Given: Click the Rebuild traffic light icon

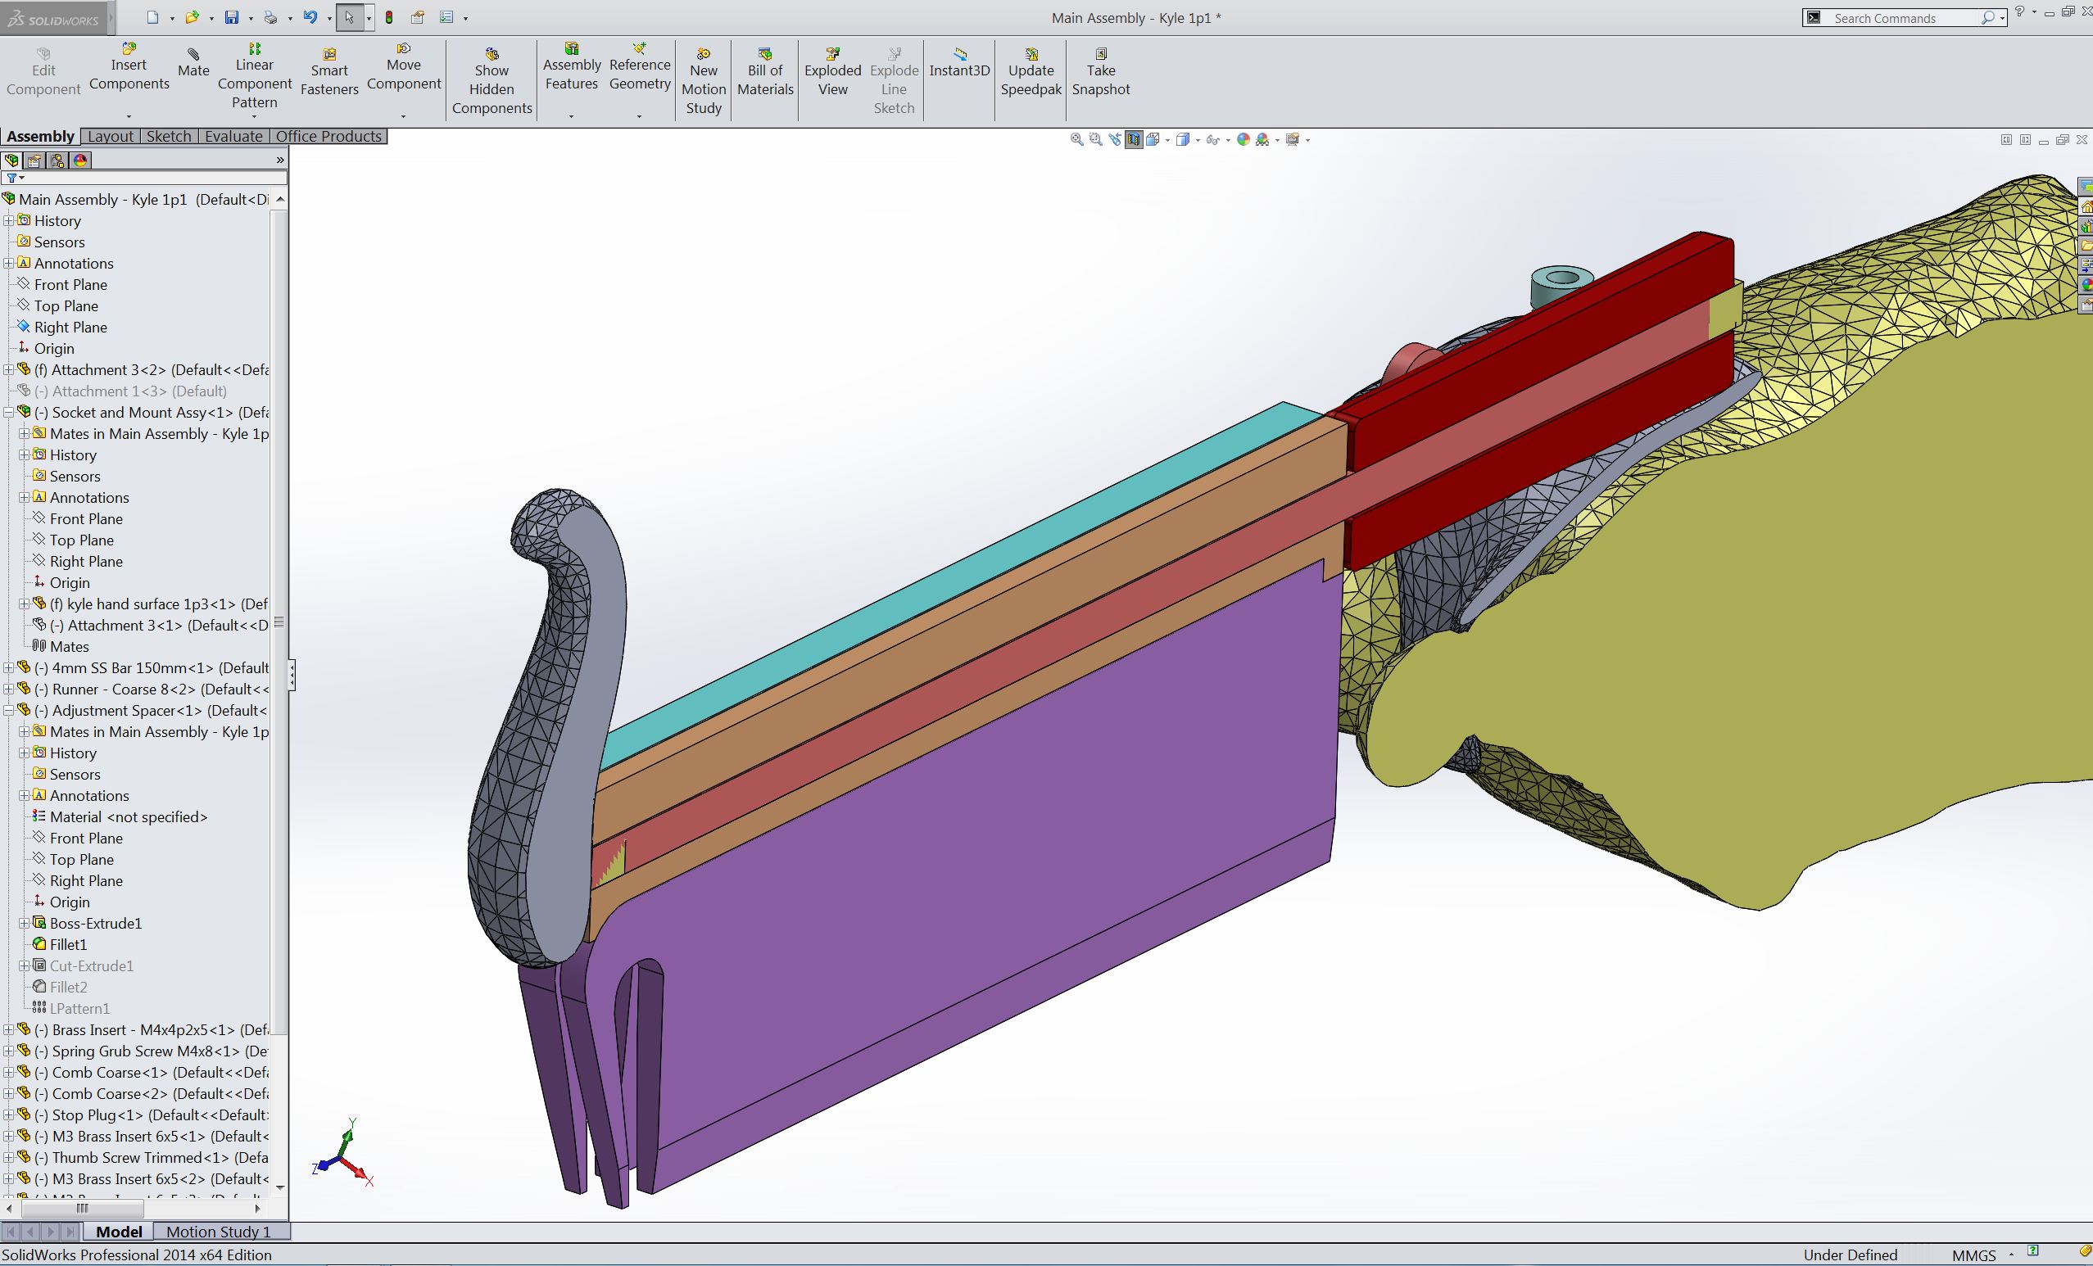Looking at the screenshot, I should (x=389, y=17).
